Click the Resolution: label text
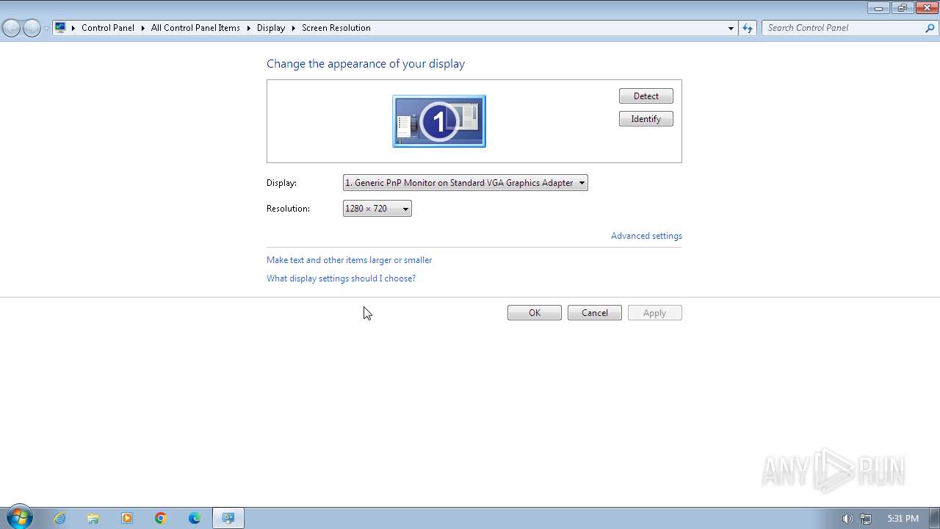 pos(289,209)
